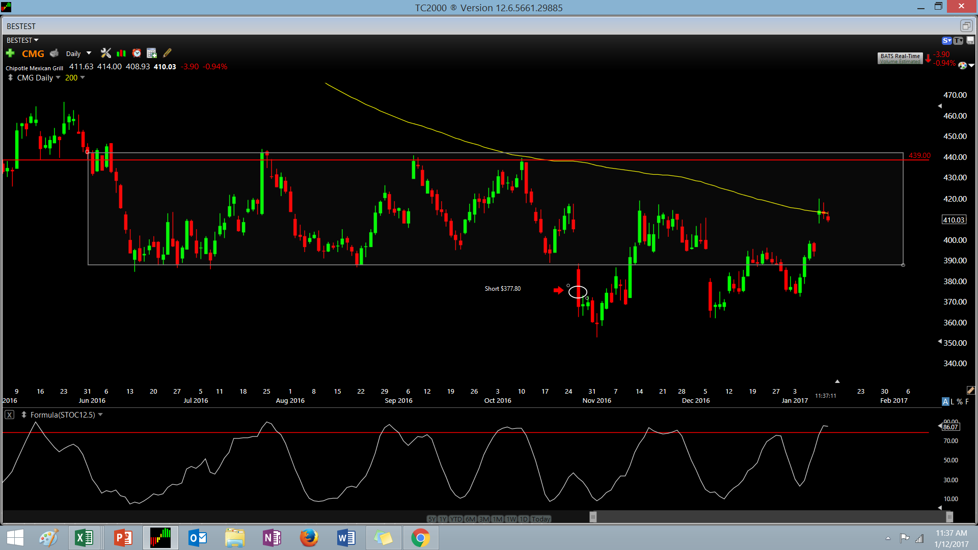The image size is (978, 550).
Task: Select the YTD zoom range
Action: pyautogui.click(x=456, y=519)
